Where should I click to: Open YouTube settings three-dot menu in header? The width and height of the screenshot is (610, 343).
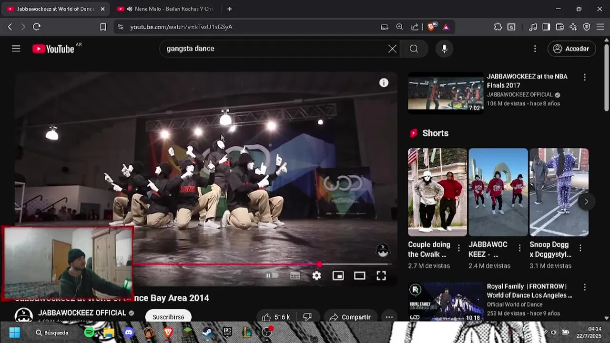(x=535, y=49)
